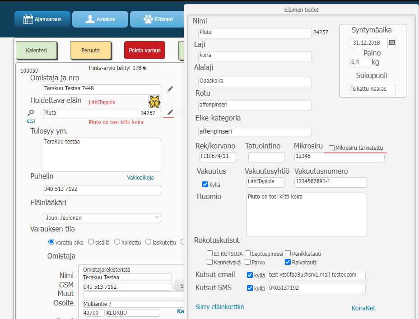
Task: Click the red LähiTapiola insurance text
Action: [x=102, y=102]
